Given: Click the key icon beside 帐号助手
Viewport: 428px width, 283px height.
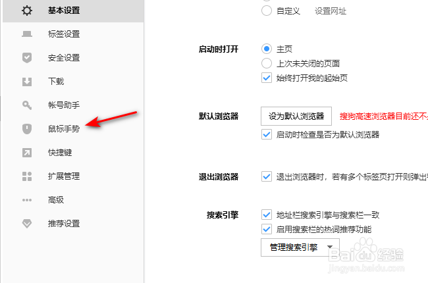Looking at the screenshot, I should pos(27,105).
